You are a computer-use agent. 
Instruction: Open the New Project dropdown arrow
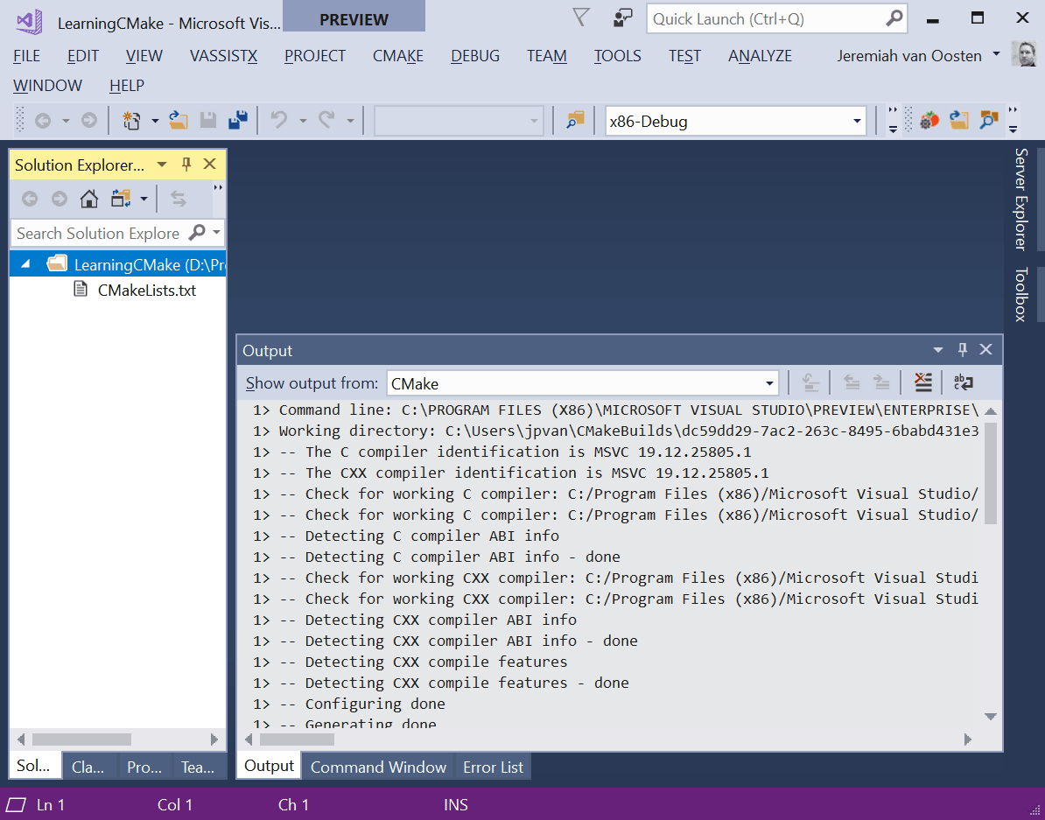coord(155,122)
